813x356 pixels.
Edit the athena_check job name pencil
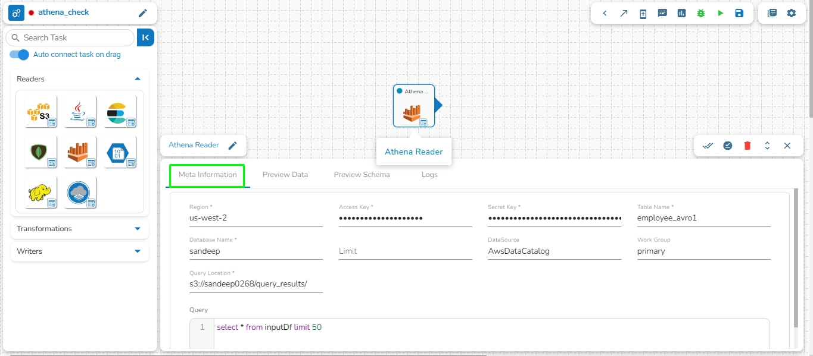[142, 13]
